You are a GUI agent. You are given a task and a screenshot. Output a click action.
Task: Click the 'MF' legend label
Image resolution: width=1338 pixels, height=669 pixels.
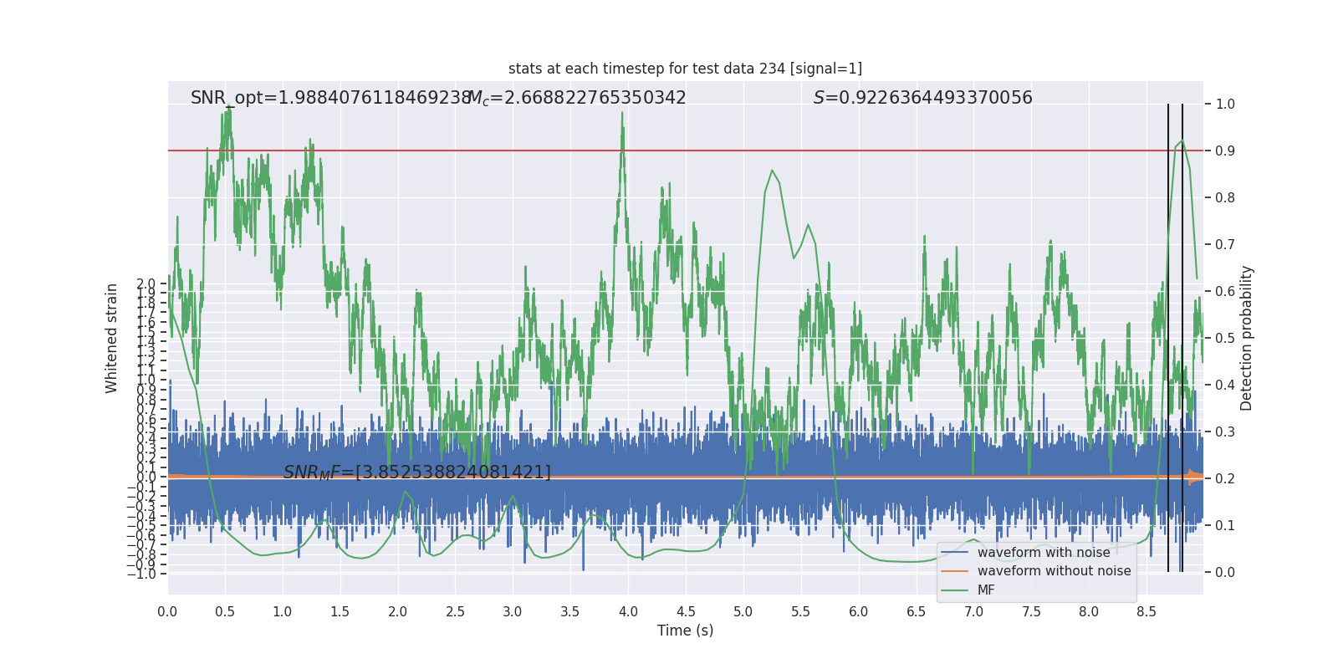(986, 590)
